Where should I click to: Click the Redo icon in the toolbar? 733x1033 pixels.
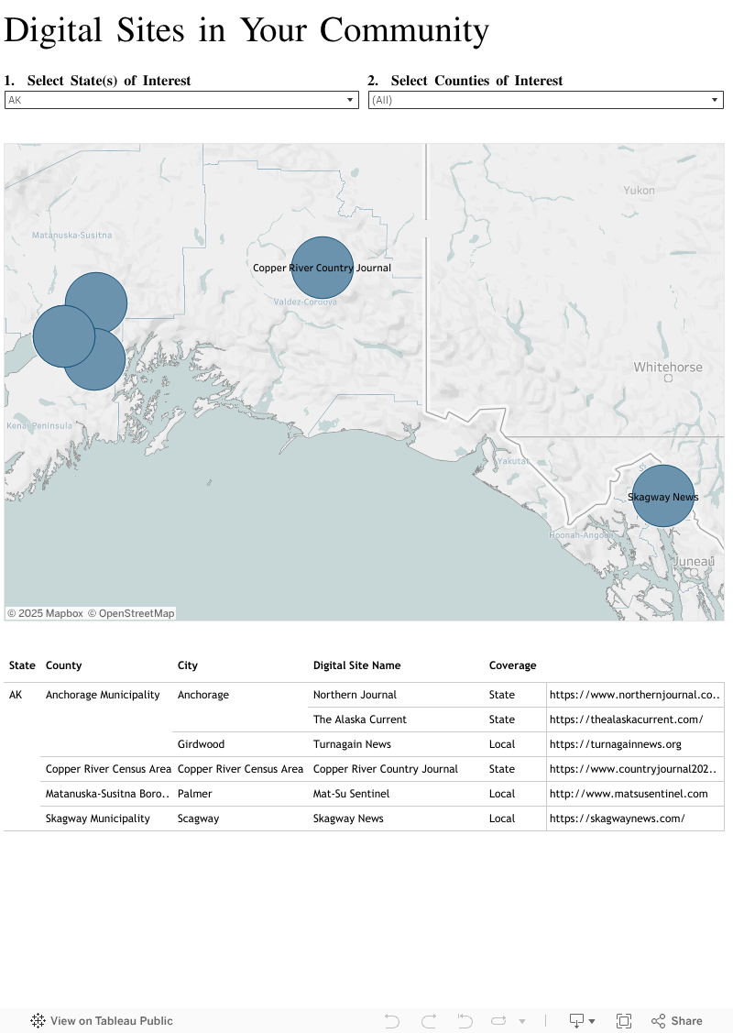(429, 1021)
